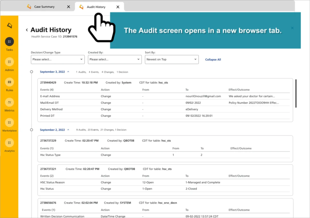310x218 pixels.
Task: Click the September 3 timeline marker circle
Action: (x=32, y=72)
